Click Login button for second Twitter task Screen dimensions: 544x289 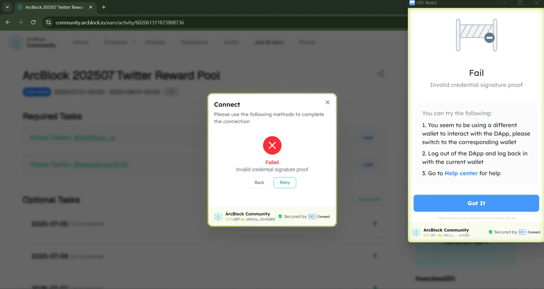coord(368,165)
